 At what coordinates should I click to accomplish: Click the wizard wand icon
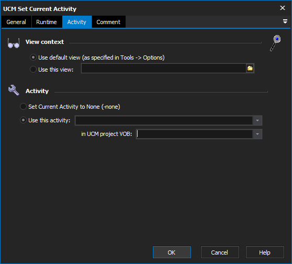tap(275, 43)
